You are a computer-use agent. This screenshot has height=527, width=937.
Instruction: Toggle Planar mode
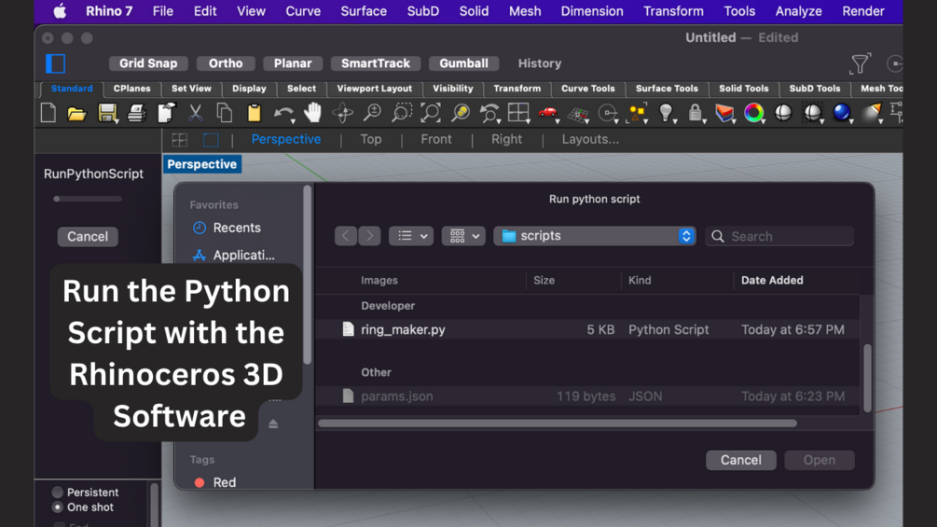coord(293,63)
